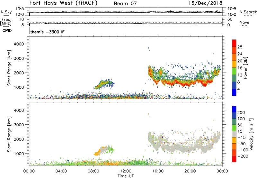Click the '200' velocity colorbar tick label
This screenshot has width=257, height=178.
point(241,112)
